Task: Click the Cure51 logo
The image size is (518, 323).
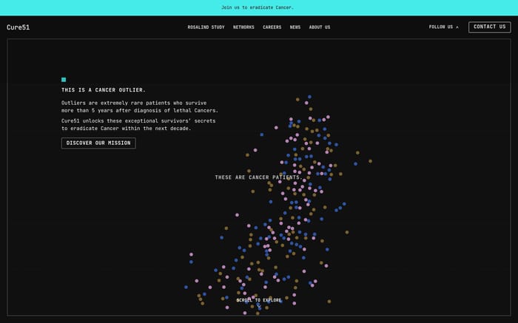Action: 18,27
